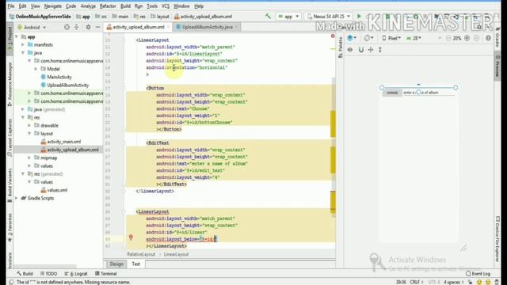Click the vertical align arrows icon
This screenshot has height=285, width=507.
click(x=380, y=50)
